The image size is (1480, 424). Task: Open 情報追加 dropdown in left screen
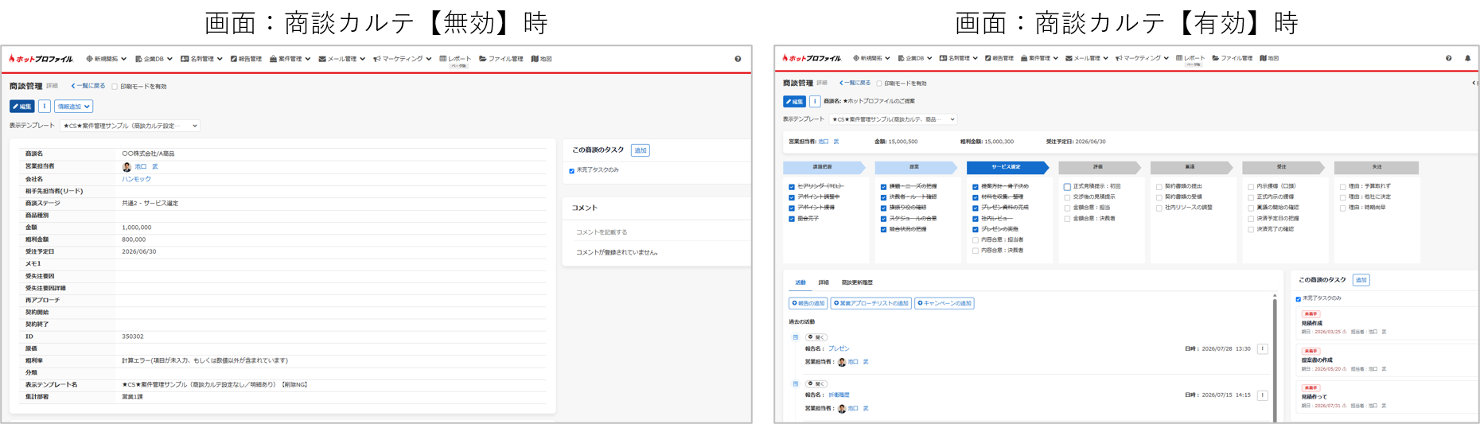74,107
